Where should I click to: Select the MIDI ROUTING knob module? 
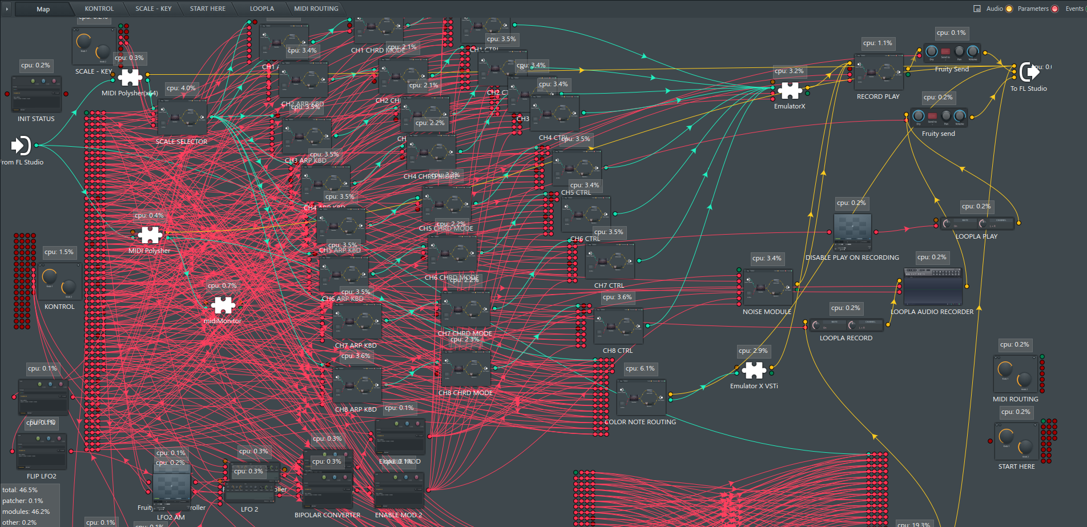[1016, 374]
